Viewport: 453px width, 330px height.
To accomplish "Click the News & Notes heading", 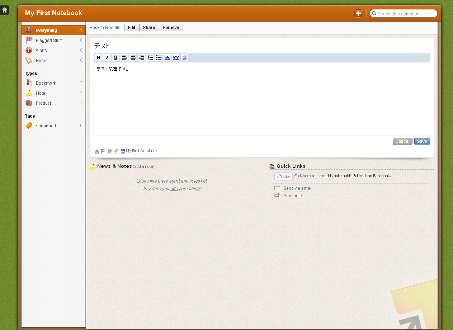I will [114, 166].
